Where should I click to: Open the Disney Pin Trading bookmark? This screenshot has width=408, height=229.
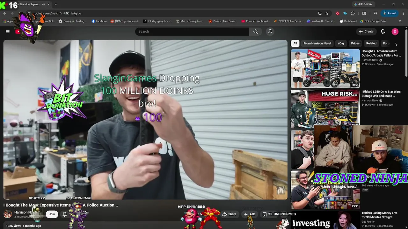72,21
